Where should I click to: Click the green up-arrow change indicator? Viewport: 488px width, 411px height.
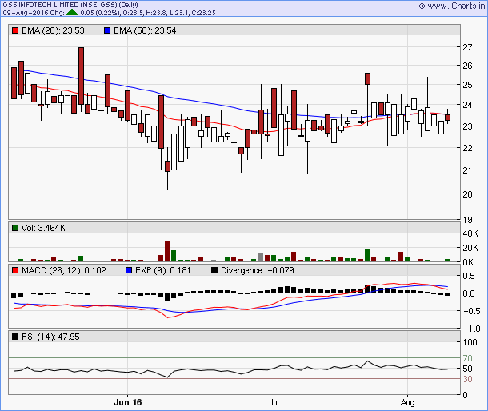[x=72, y=13]
